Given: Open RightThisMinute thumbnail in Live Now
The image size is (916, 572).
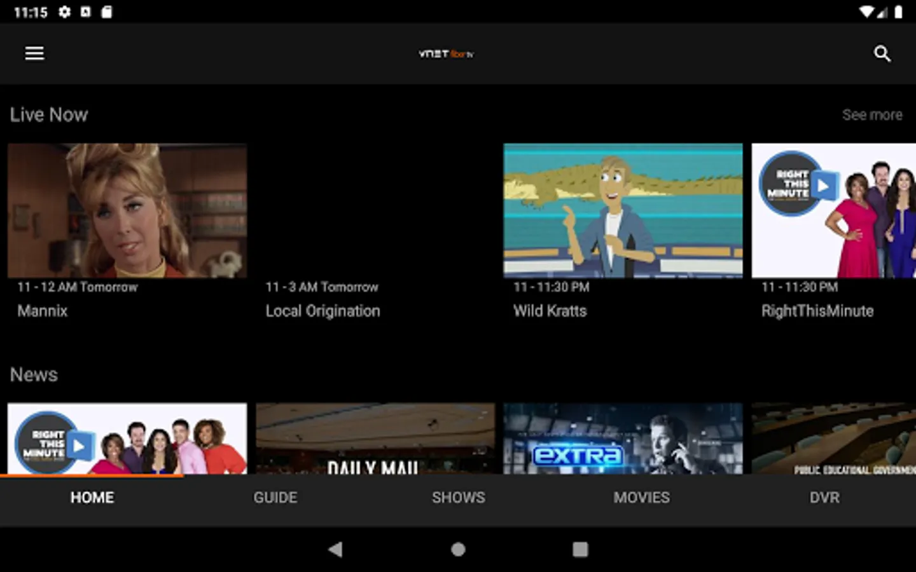Looking at the screenshot, I should [833, 210].
